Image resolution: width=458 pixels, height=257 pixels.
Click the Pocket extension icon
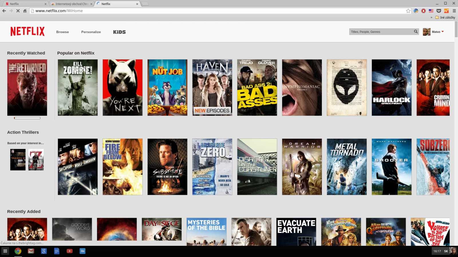(439, 11)
